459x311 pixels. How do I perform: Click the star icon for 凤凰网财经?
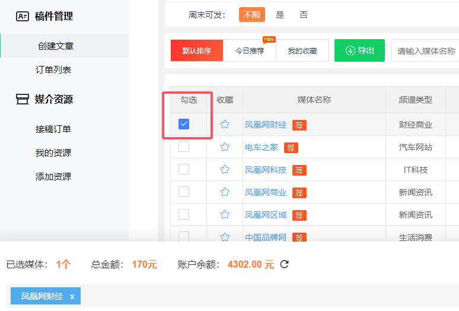coord(225,125)
